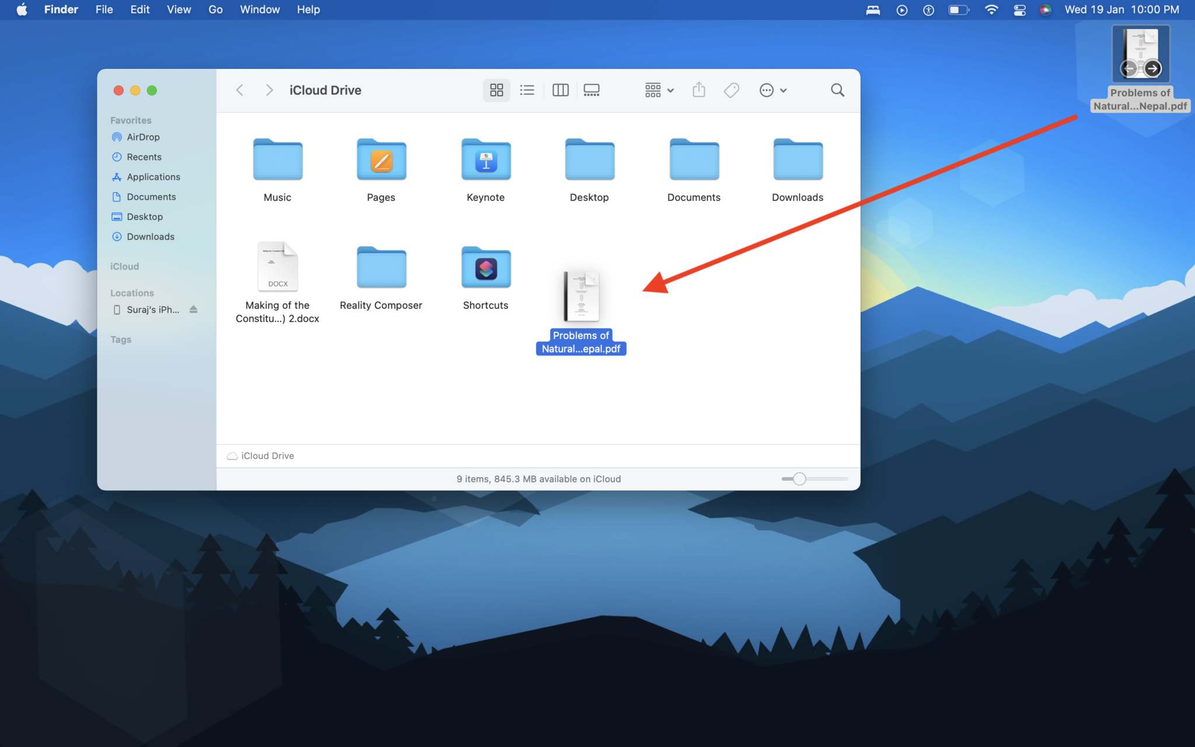Screen dimensions: 1195x747
Task: Open the View menu in the menu bar
Action: [179, 9]
